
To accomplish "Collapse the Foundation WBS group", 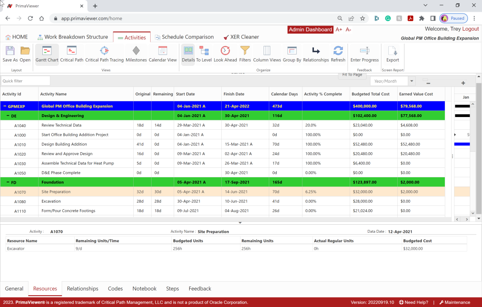I will tap(8, 182).
